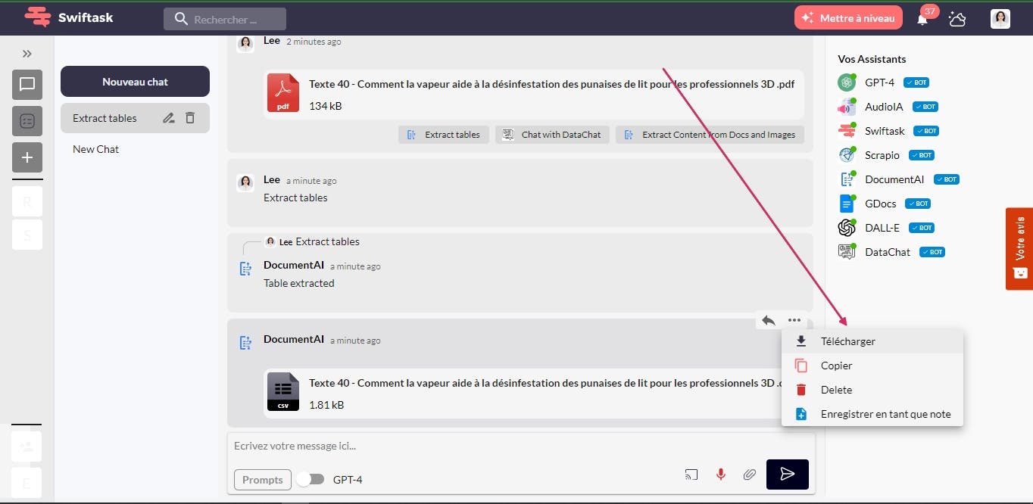
Task: Click the PDF file name Texte 40
Action: pyautogui.click(x=551, y=84)
